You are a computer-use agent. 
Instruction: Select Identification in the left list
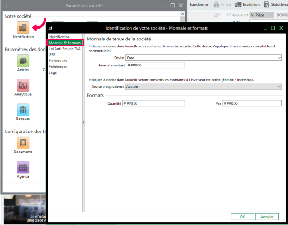tap(59, 37)
